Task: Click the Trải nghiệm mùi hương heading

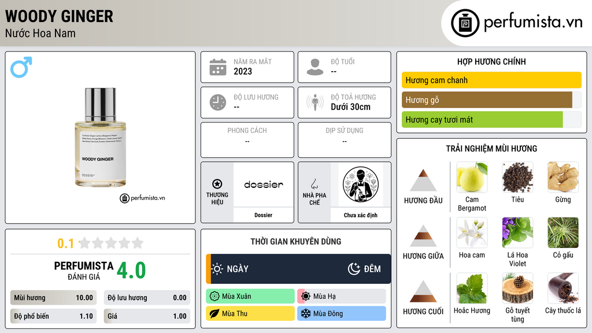Action: tap(491, 149)
